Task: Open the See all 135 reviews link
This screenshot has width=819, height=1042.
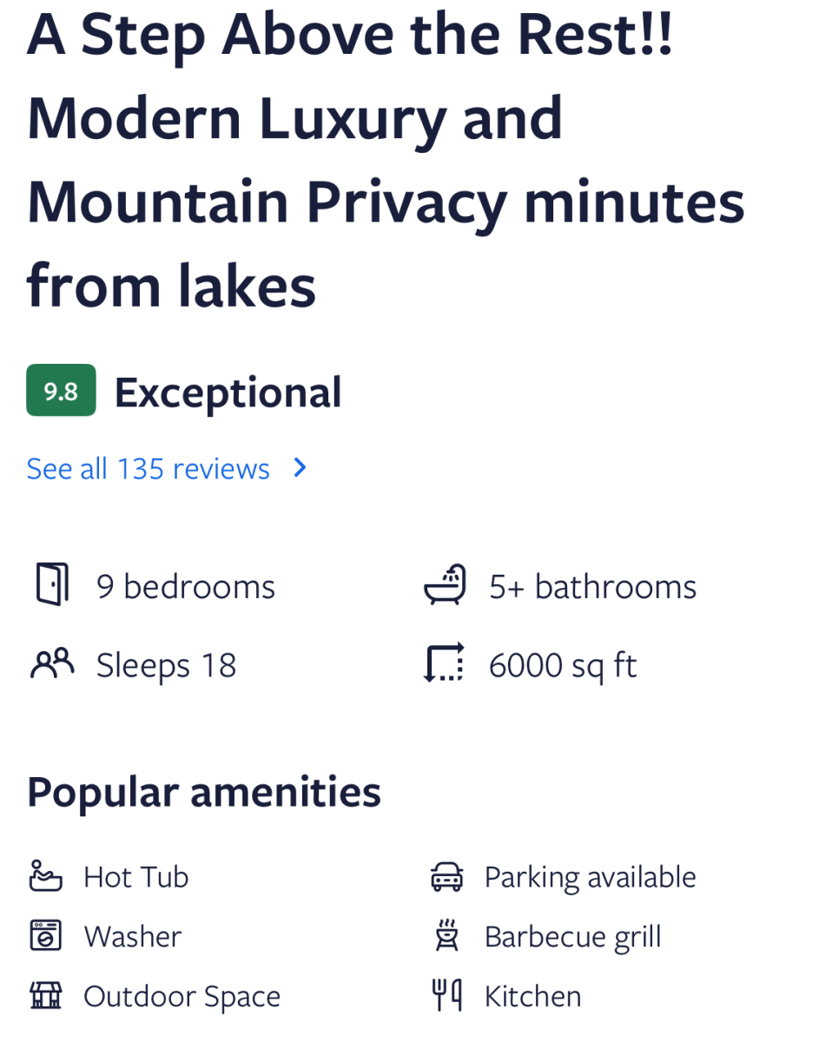Action: [149, 469]
